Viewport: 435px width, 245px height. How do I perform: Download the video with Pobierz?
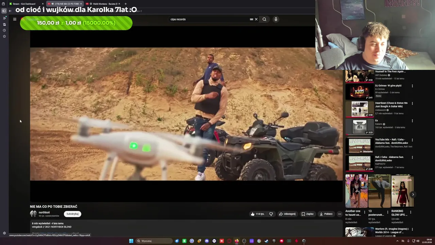326,214
